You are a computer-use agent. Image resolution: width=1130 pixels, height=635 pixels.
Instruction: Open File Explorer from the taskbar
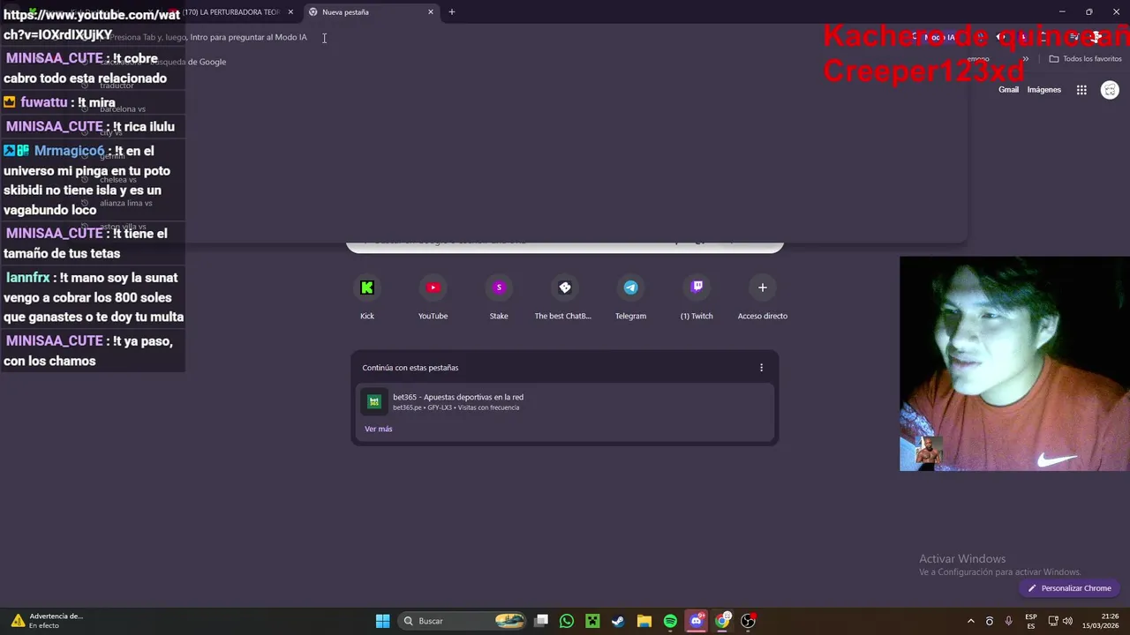(644, 621)
